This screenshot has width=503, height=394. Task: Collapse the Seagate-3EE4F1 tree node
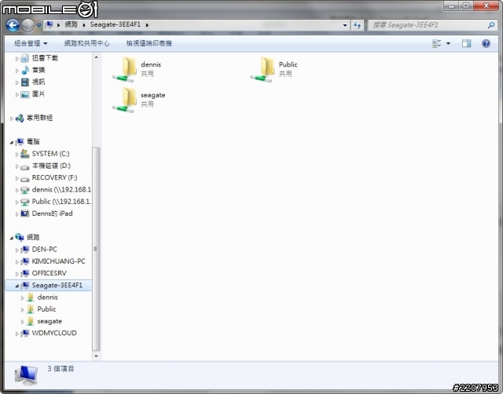(17, 286)
